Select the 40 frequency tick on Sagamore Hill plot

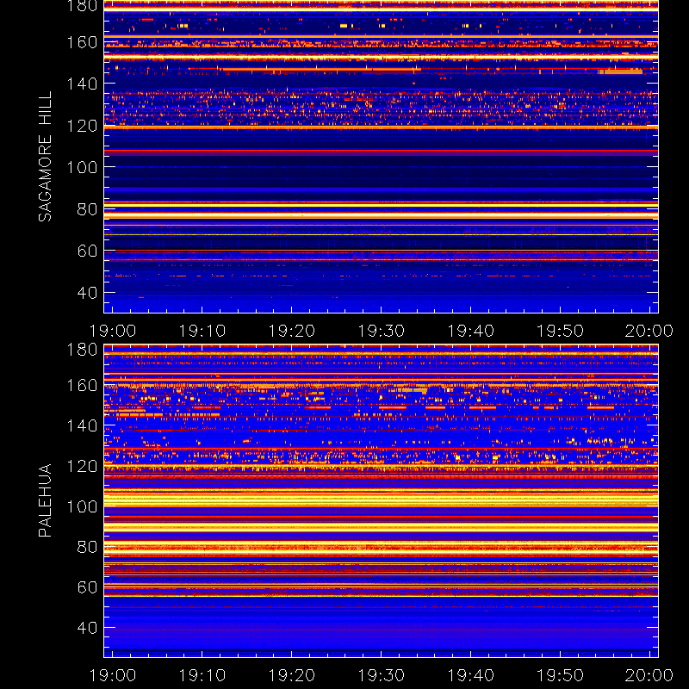point(87,293)
